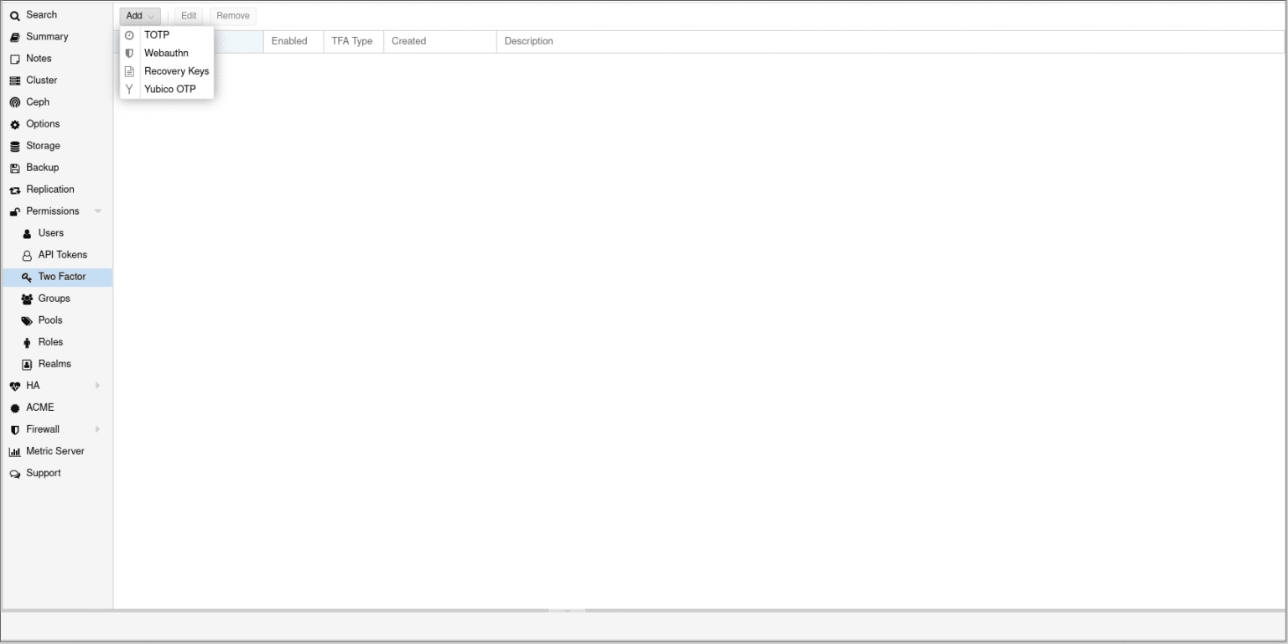Click the Yubico OTP Y icon
This screenshot has height=644, width=1288.
click(x=129, y=89)
